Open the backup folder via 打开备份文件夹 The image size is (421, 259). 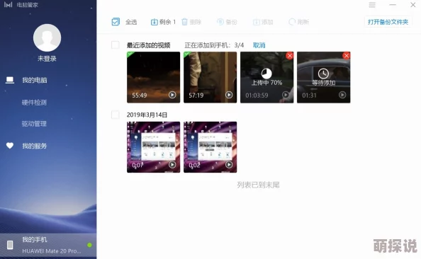pyautogui.click(x=388, y=22)
